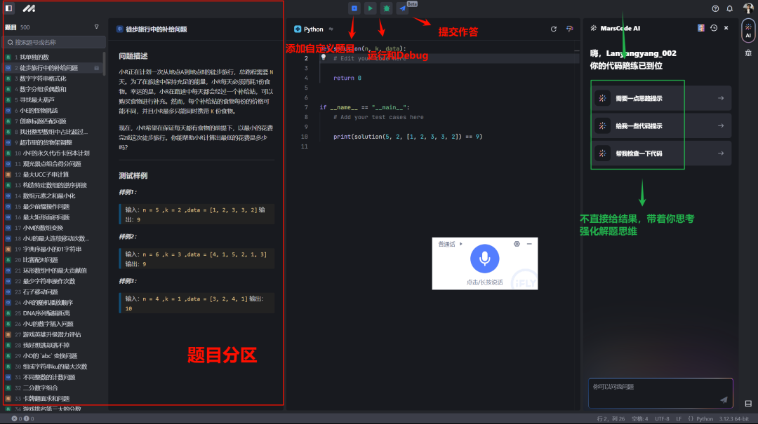Reset code with the refresh icon
The height and width of the screenshot is (424, 758).
click(554, 29)
